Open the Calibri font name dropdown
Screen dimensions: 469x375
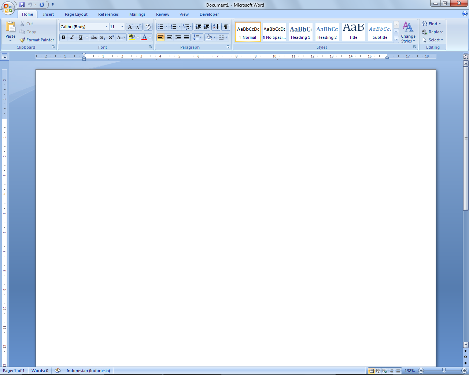106,27
